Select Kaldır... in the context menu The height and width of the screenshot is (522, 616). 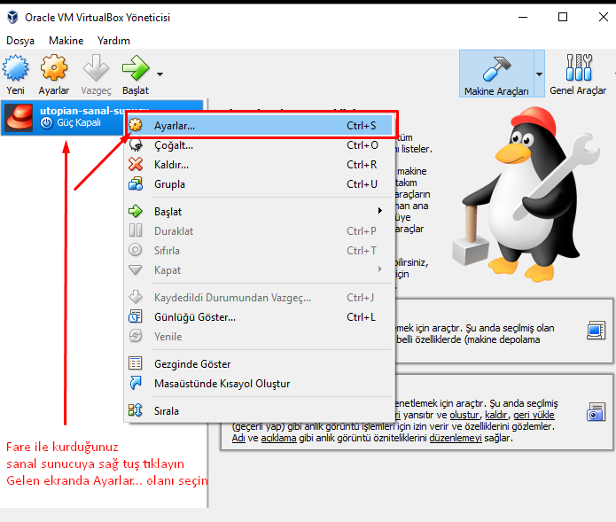tap(260, 165)
